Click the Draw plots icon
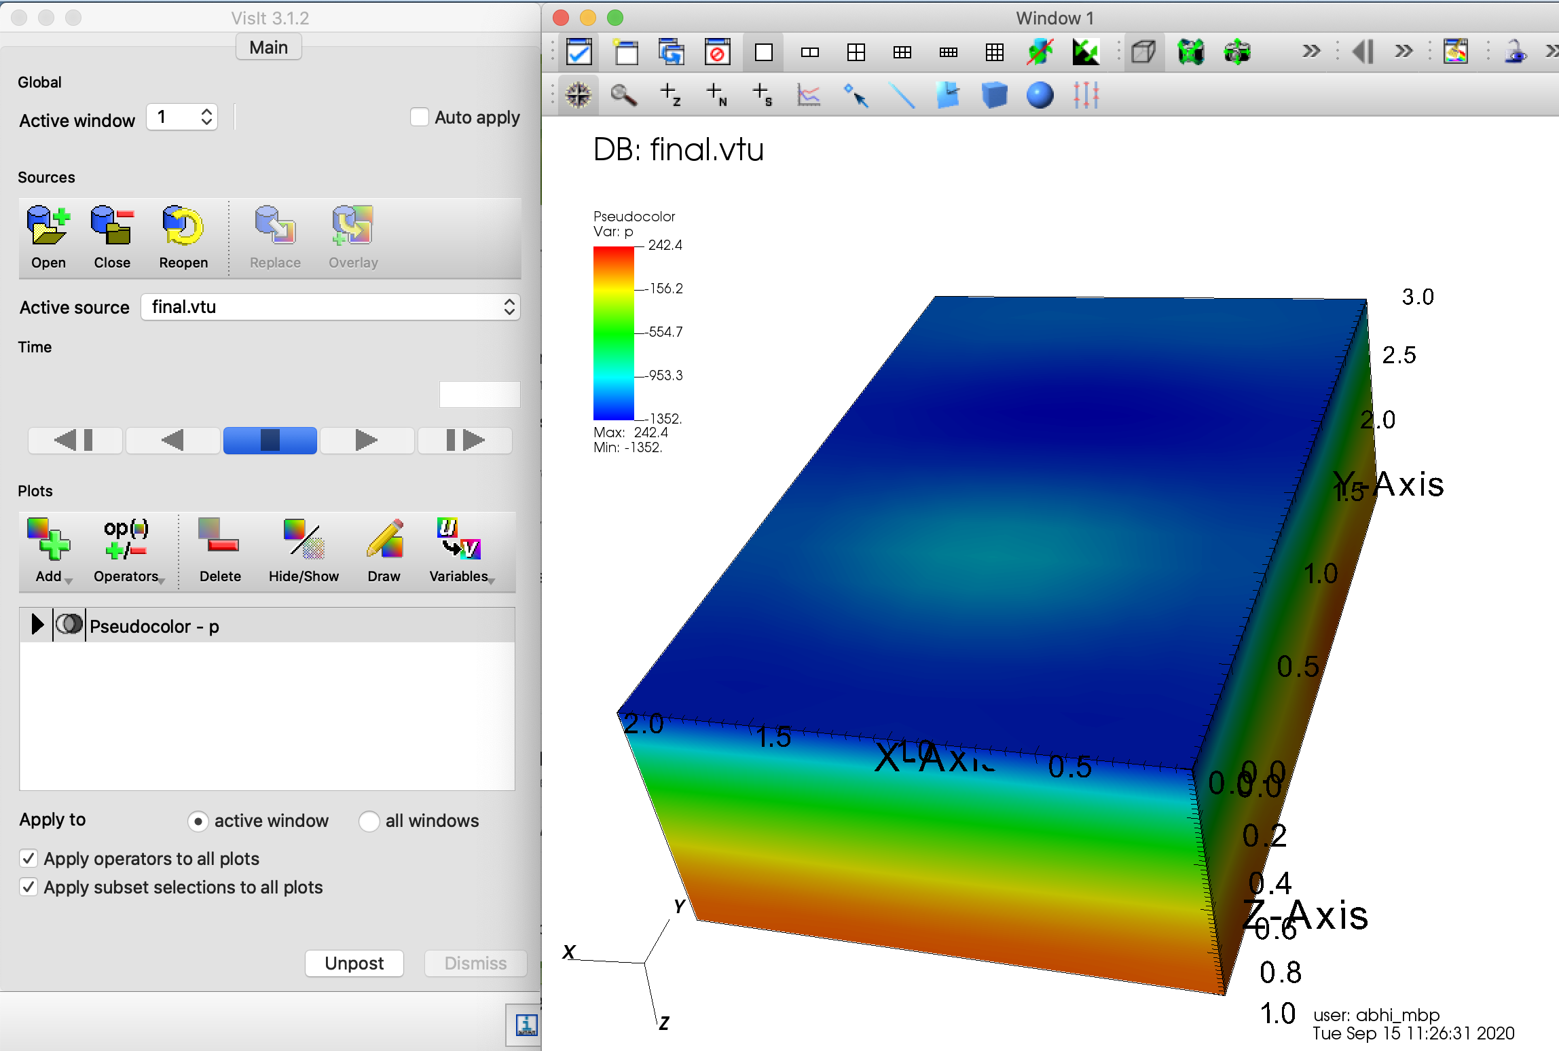This screenshot has height=1051, width=1559. (x=384, y=540)
